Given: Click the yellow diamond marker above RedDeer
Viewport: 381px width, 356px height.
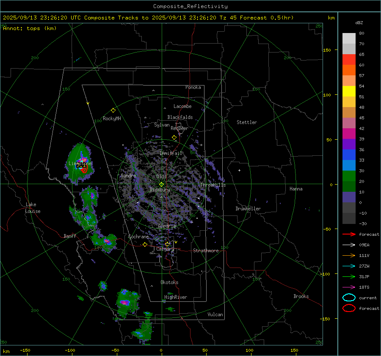Looking at the screenshot, I should [174, 138].
